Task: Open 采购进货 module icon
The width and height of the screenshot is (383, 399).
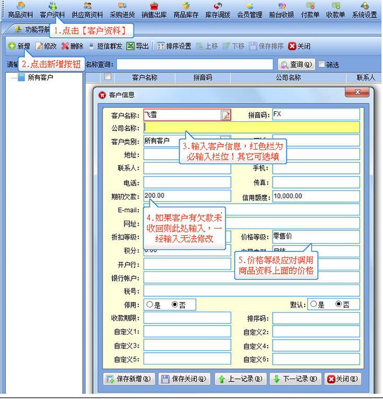Action: [x=122, y=10]
